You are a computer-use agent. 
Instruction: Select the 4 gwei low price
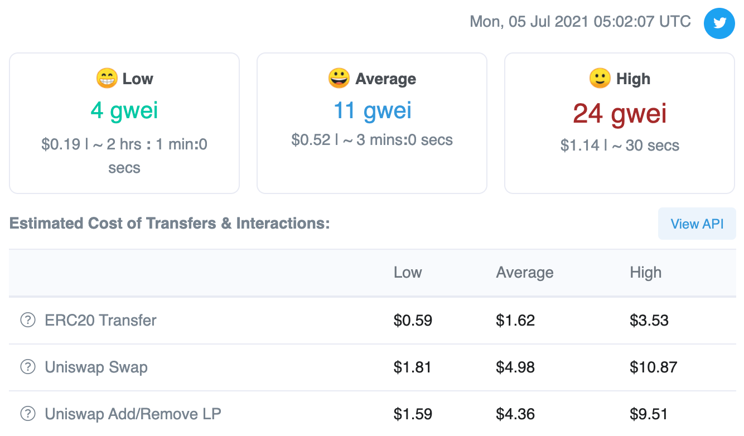click(124, 110)
